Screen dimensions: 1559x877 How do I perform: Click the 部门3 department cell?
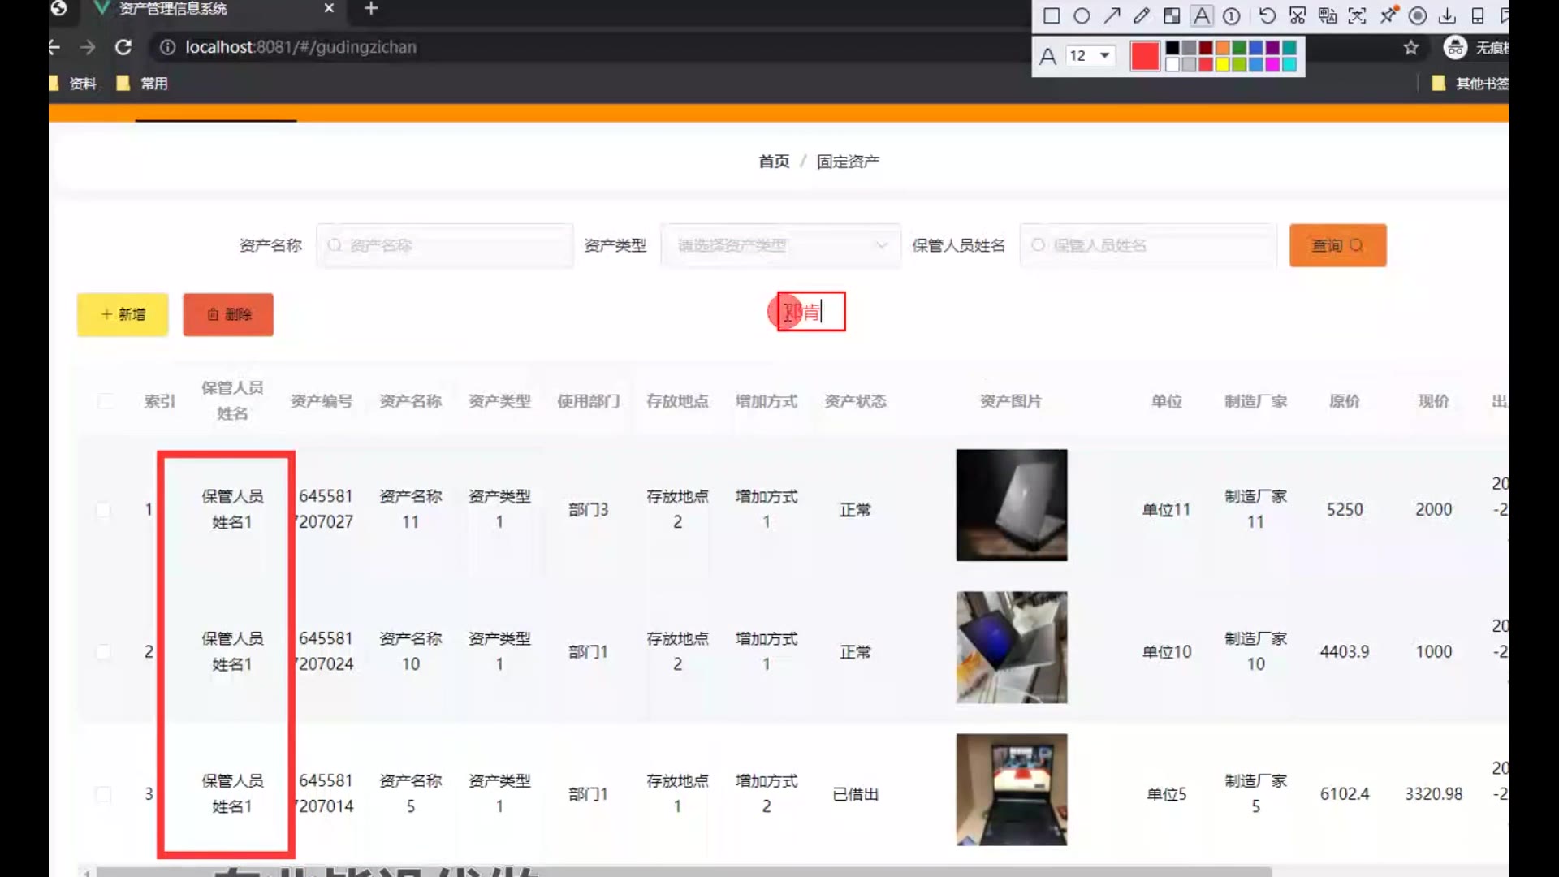tap(588, 510)
